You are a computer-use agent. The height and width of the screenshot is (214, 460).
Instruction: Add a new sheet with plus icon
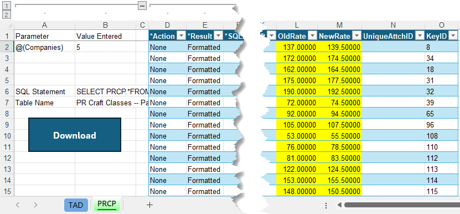(149, 205)
